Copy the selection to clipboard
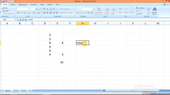Image resolution: width=170 pixels, height=95 pixels. 6,11
